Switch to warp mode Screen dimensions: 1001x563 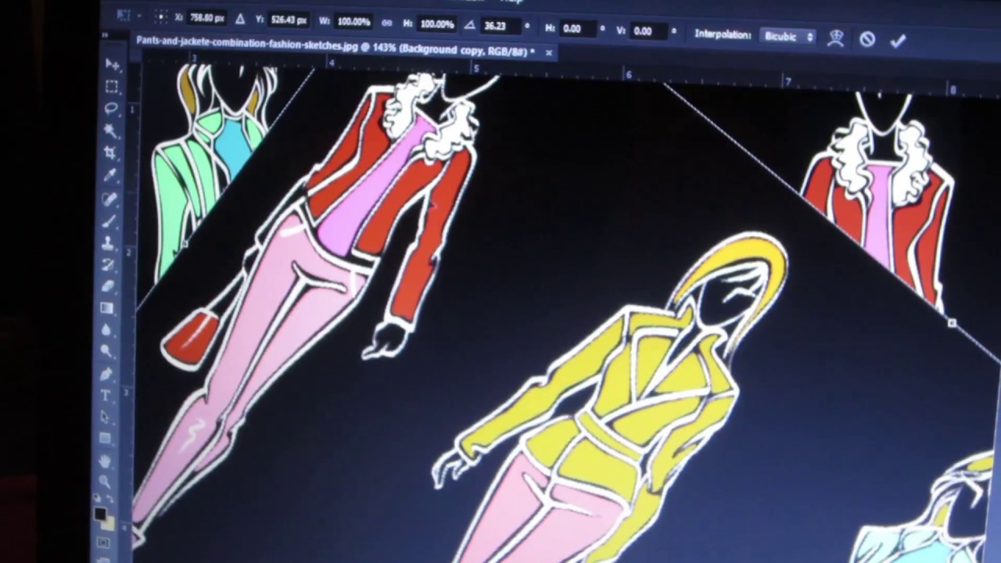pos(836,38)
